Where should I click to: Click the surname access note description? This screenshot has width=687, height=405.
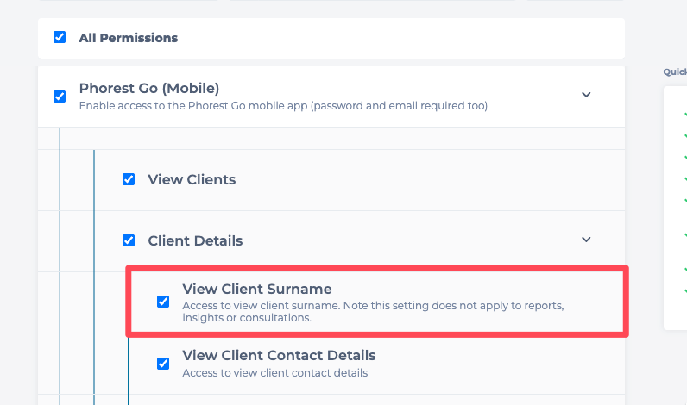pos(373,311)
